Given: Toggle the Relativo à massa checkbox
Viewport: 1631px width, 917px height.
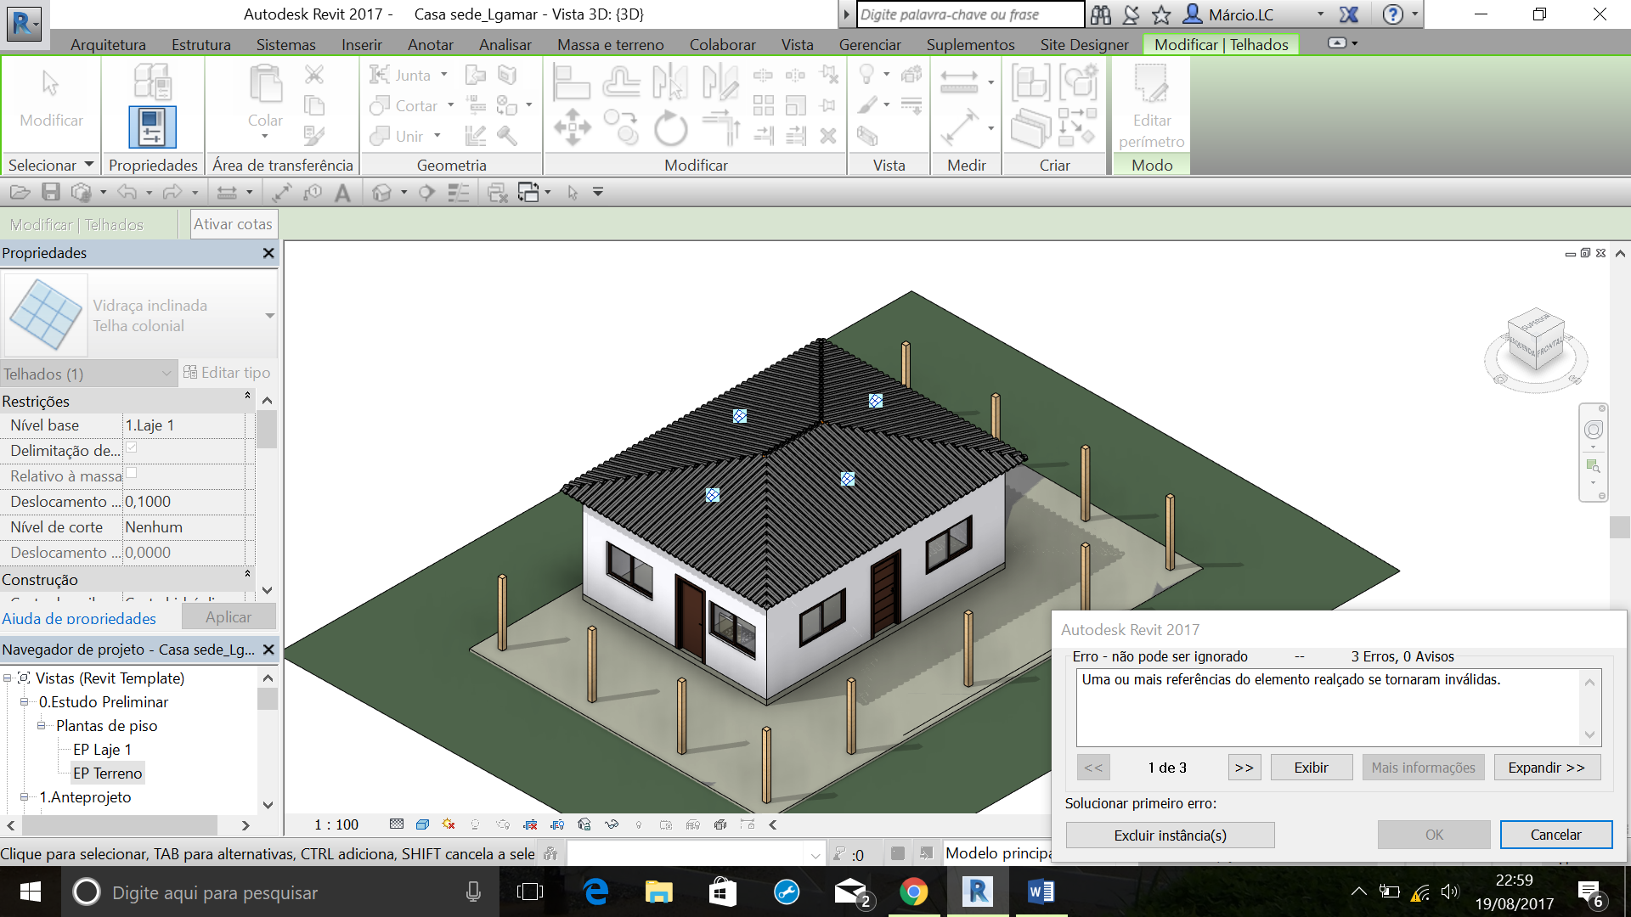Looking at the screenshot, I should point(132,474).
